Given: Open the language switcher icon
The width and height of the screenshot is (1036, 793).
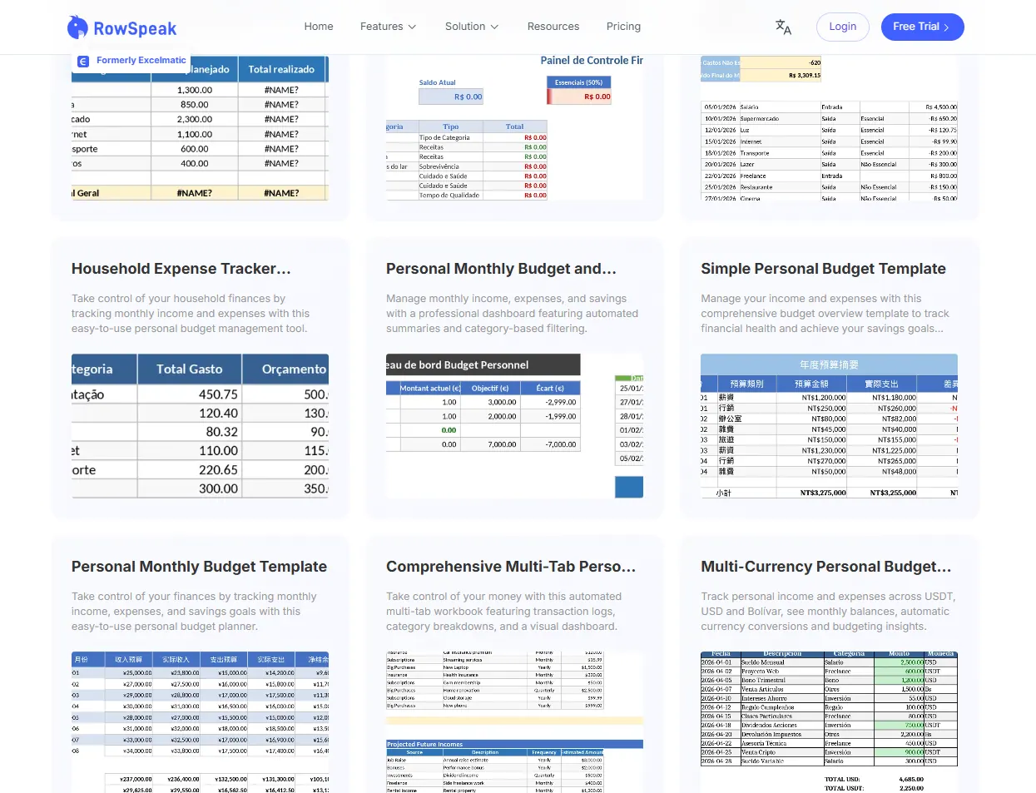Looking at the screenshot, I should [x=782, y=27].
